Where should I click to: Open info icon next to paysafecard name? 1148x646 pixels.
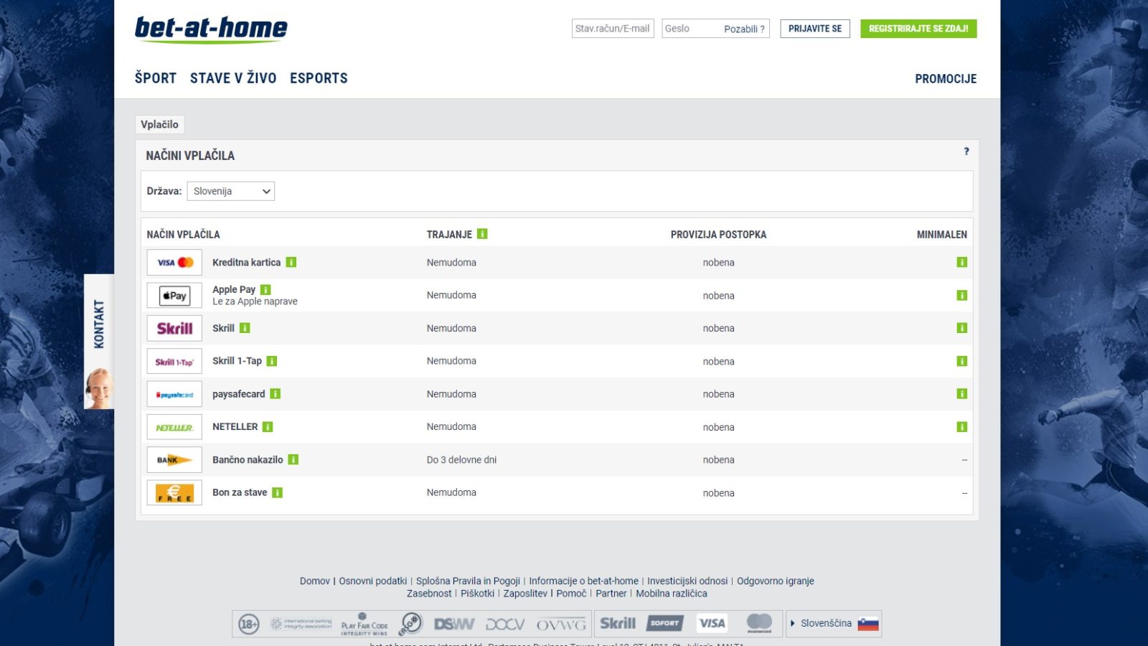click(276, 394)
